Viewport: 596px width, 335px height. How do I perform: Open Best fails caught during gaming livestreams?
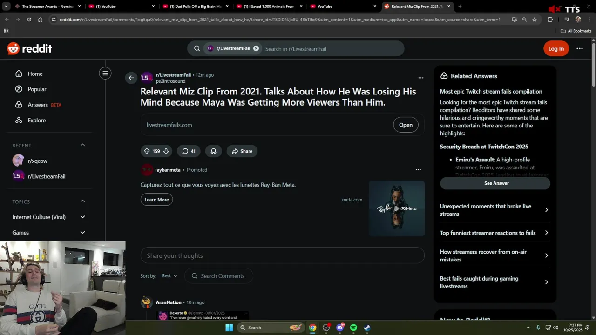tap(494, 282)
